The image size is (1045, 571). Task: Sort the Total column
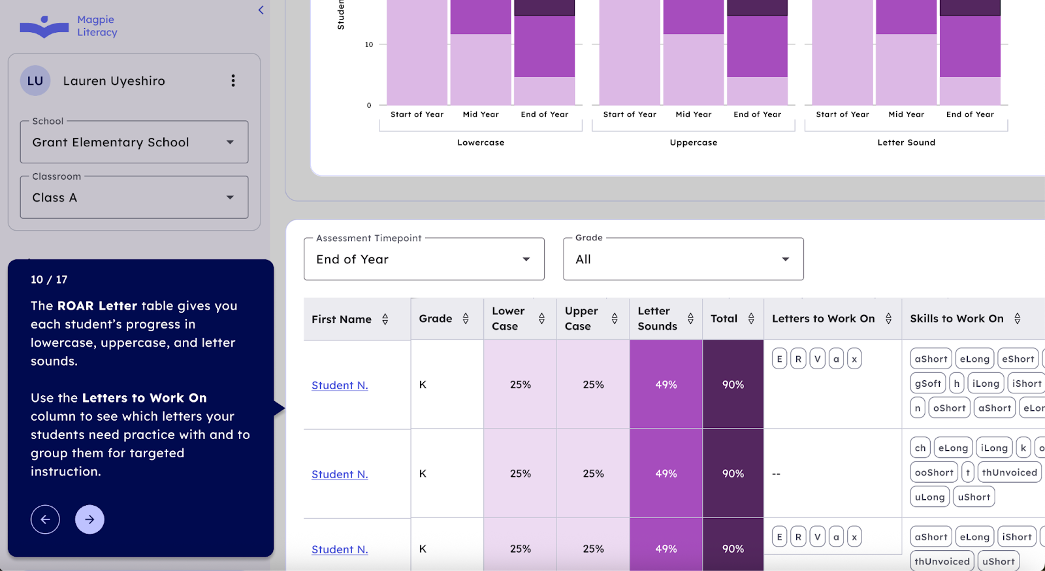pyautogui.click(x=751, y=318)
